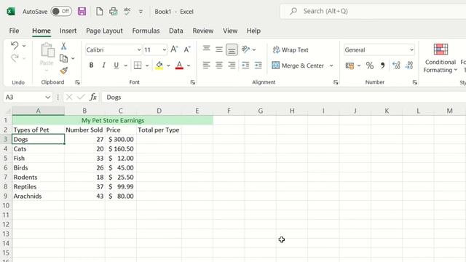
Task: Apply red Font Color
Action: click(179, 65)
